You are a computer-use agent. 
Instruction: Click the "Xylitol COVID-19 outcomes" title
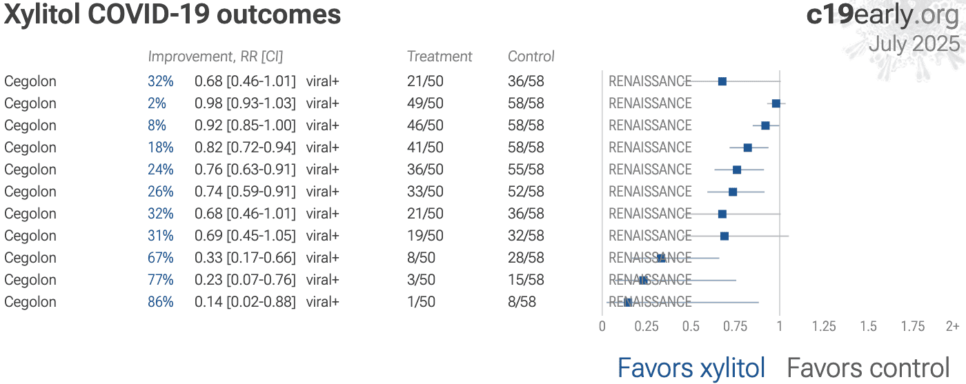(x=172, y=15)
